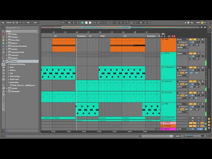Toggle the metronome button

coord(28,23)
